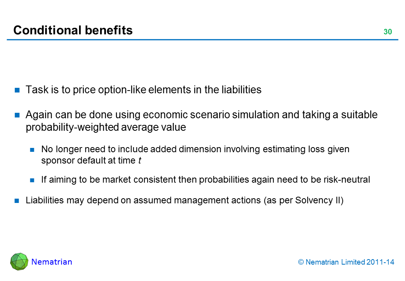Click the Nematrian polyhedron logo
This screenshot has width=405, height=281.
point(19,261)
